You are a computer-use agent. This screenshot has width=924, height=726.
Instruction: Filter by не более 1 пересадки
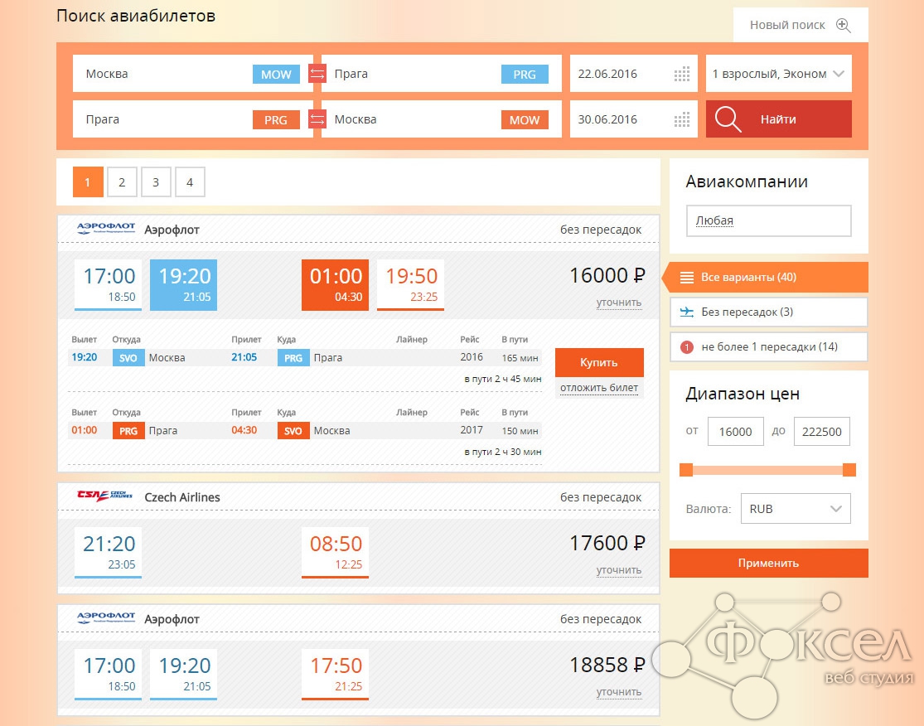(x=768, y=347)
